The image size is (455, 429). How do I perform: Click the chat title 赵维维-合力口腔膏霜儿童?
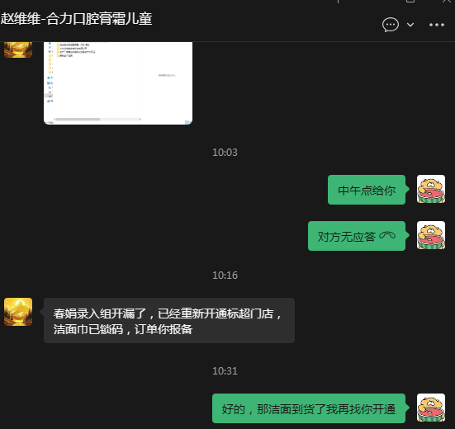click(x=76, y=19)
